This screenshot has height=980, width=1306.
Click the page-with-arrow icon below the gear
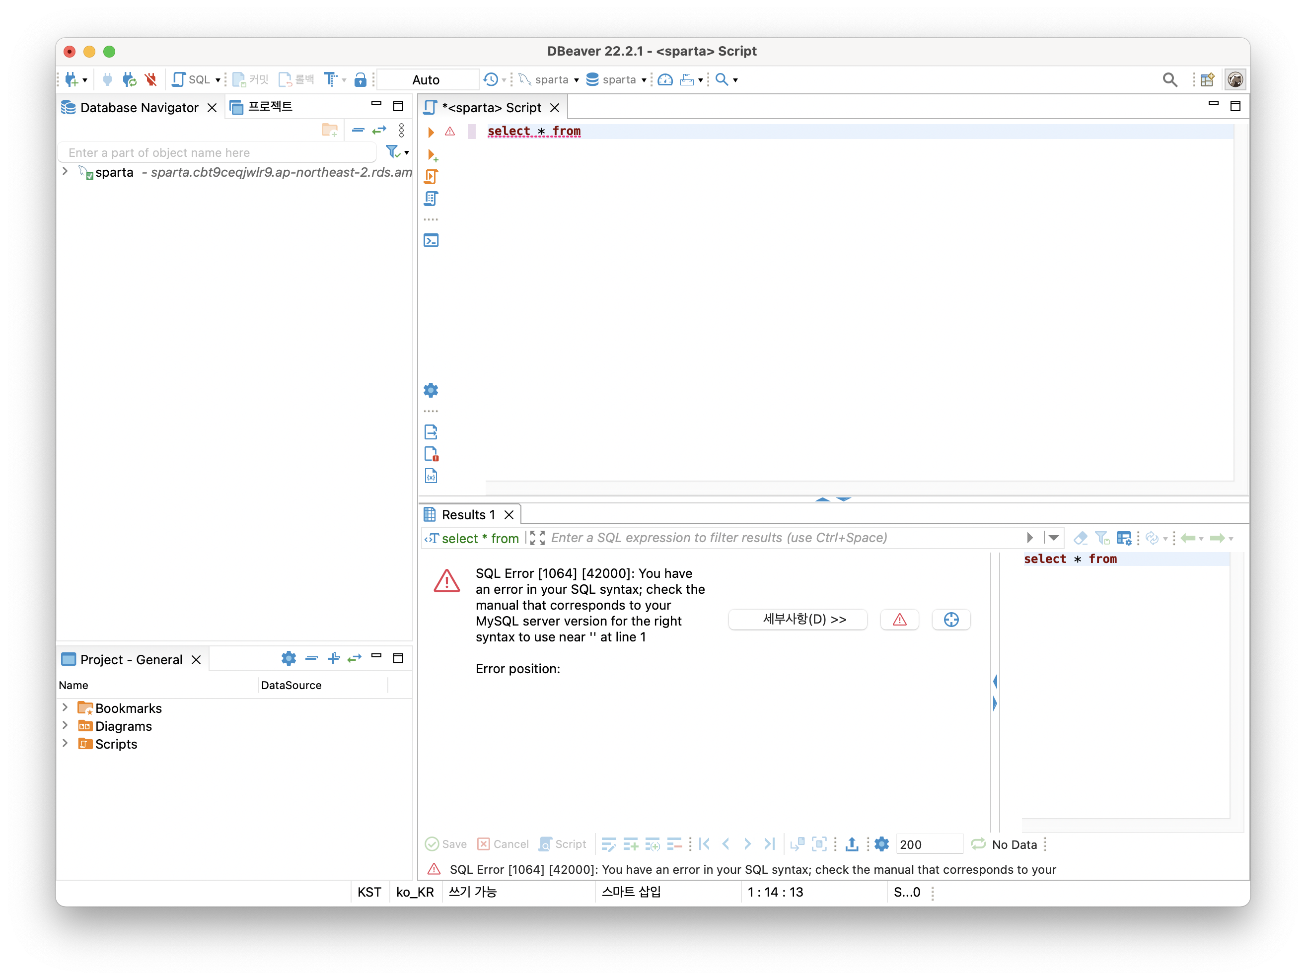click(x=431, y=432)
